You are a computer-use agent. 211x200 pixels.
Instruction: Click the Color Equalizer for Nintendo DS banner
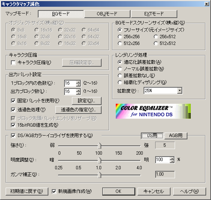[x=153, y=111]
